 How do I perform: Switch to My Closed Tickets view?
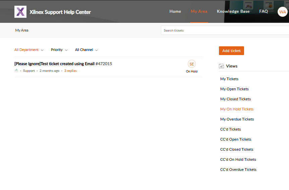click(x=235, y=99)
